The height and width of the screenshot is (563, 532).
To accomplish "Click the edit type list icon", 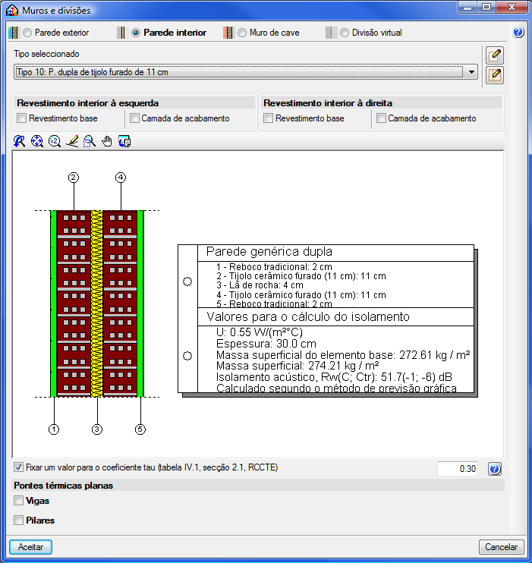I will [495, 75].
